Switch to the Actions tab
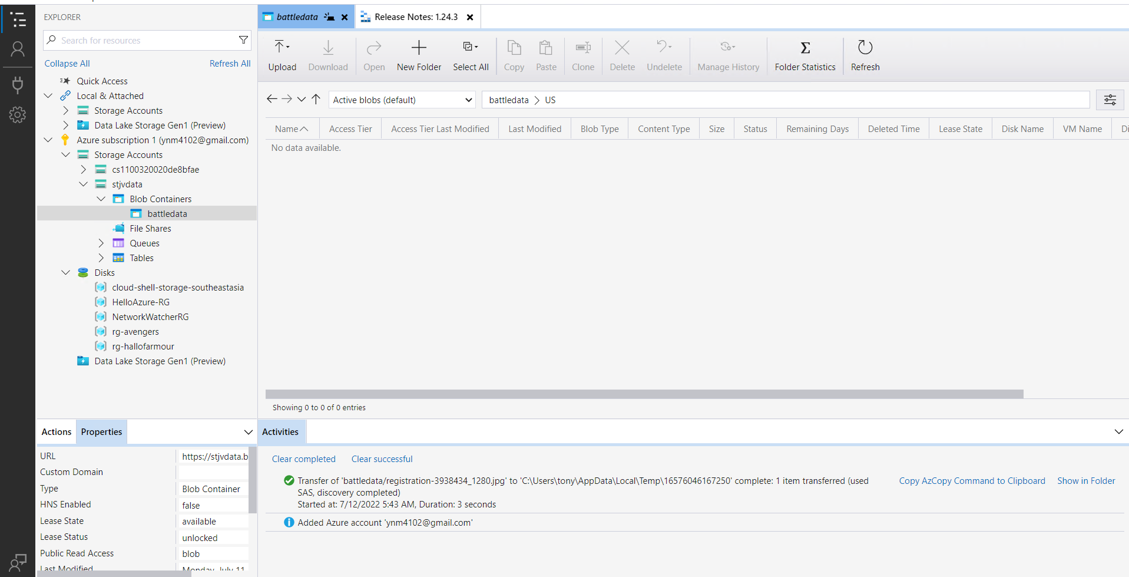 (57, 432)
